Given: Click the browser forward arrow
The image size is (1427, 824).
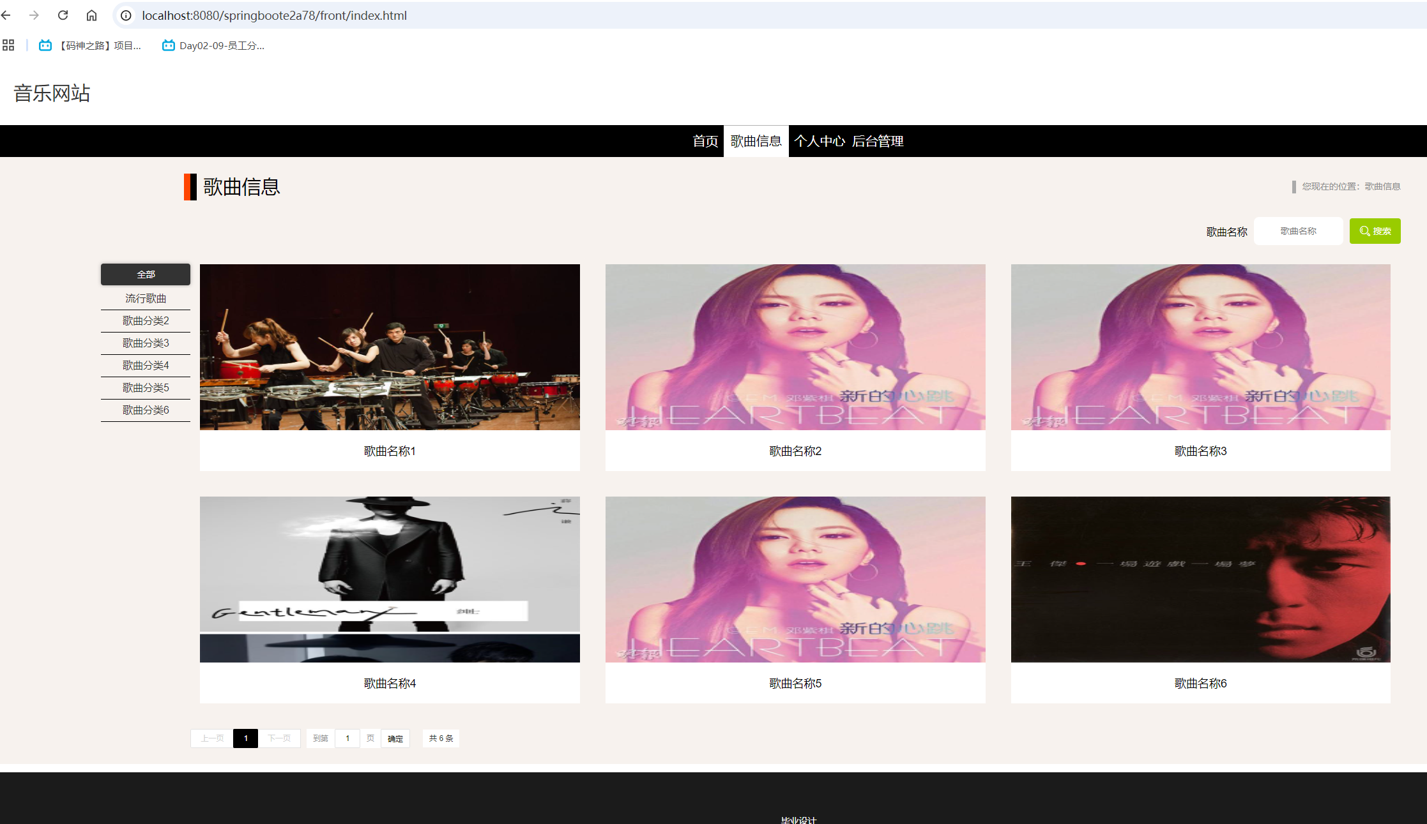Looking at the screenshot, I should (34, 15).
